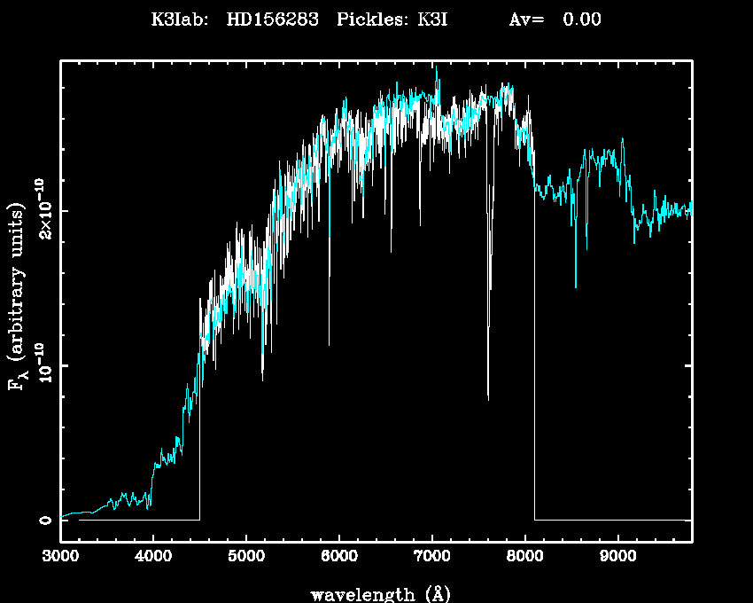Select the 6000 wavelength tick label
This screenshot has width=753, height=603.
click(x=338, y=557)
